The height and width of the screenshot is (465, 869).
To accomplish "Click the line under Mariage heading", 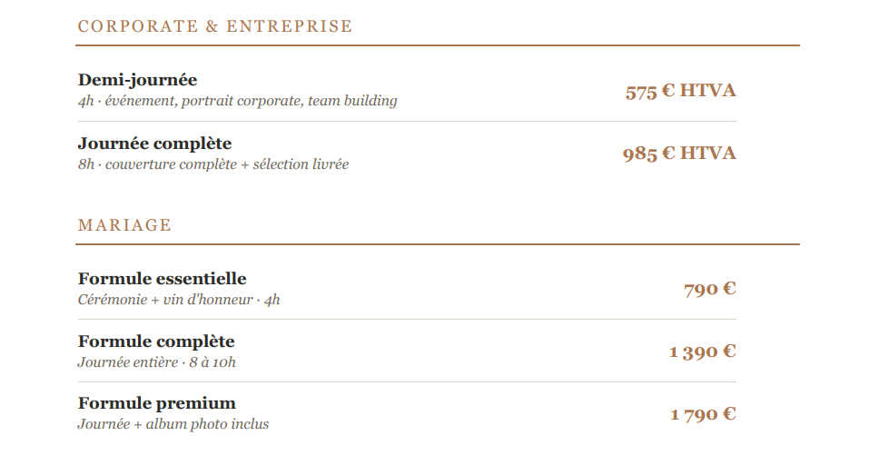I will [x=438, y=244].
